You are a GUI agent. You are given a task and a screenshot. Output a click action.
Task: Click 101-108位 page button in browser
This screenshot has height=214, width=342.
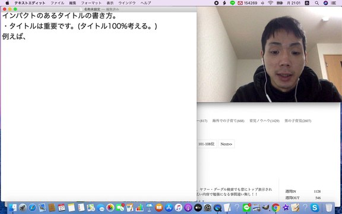pos(207,144)
